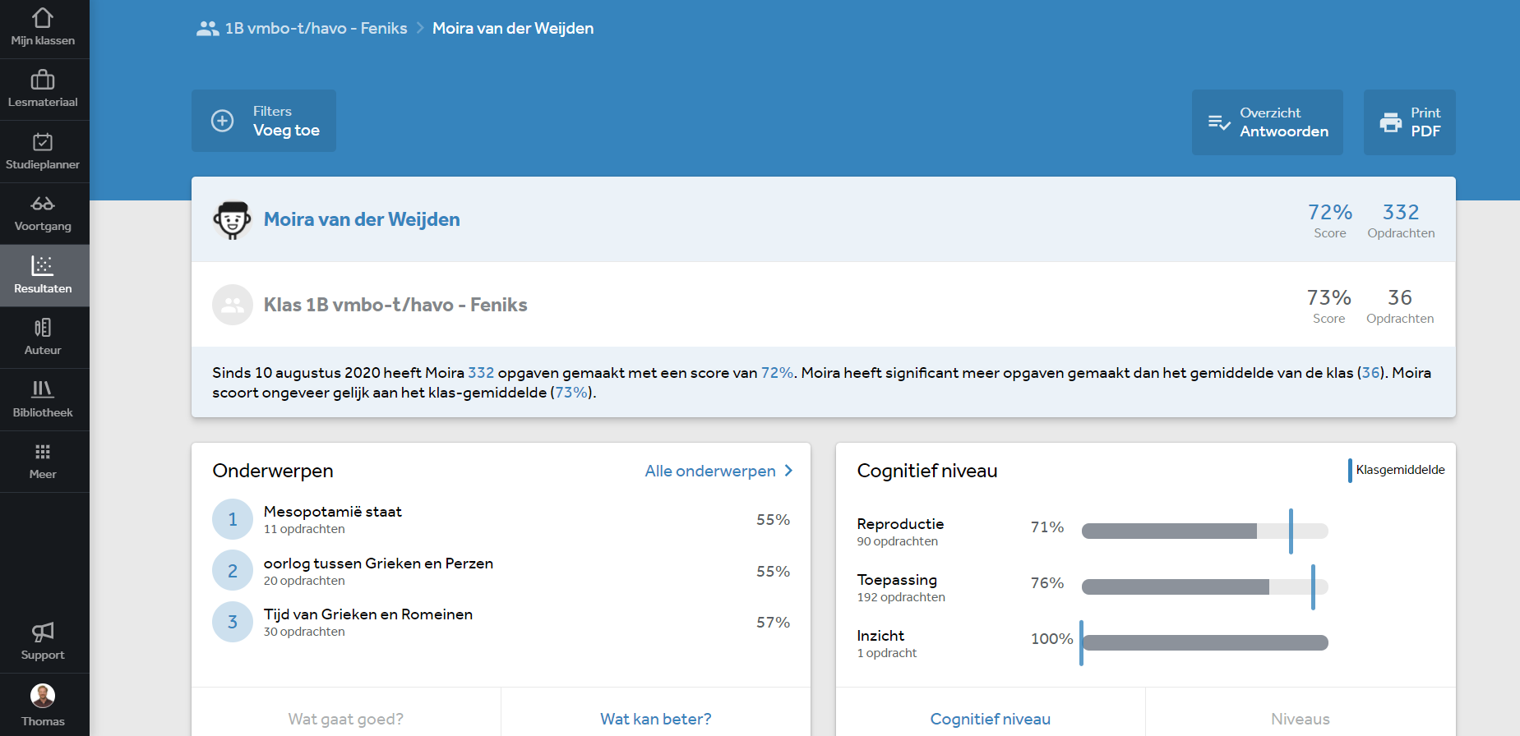Open Lesmateriaal in the sidebar
Screen dimensions: 1520x736
(x=43, y=90)
